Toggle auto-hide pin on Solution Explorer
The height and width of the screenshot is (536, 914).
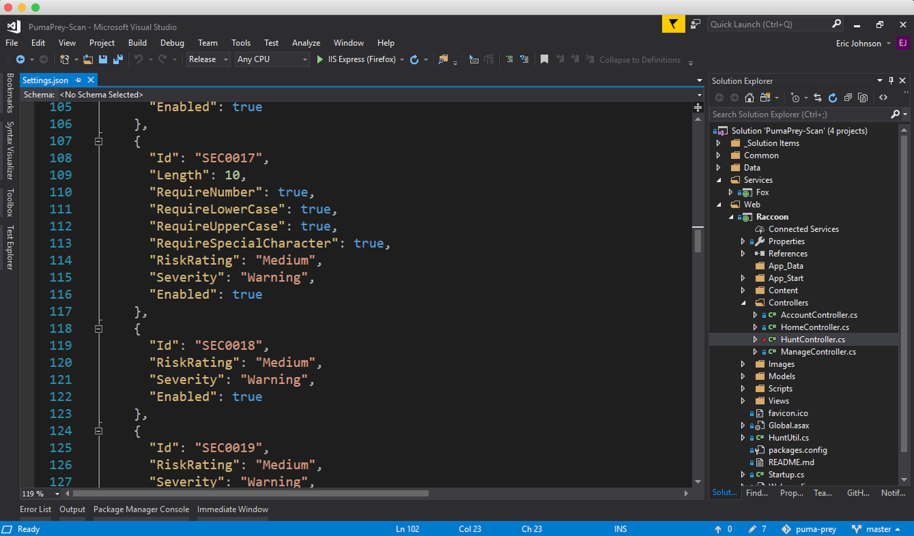click(891, 81)
